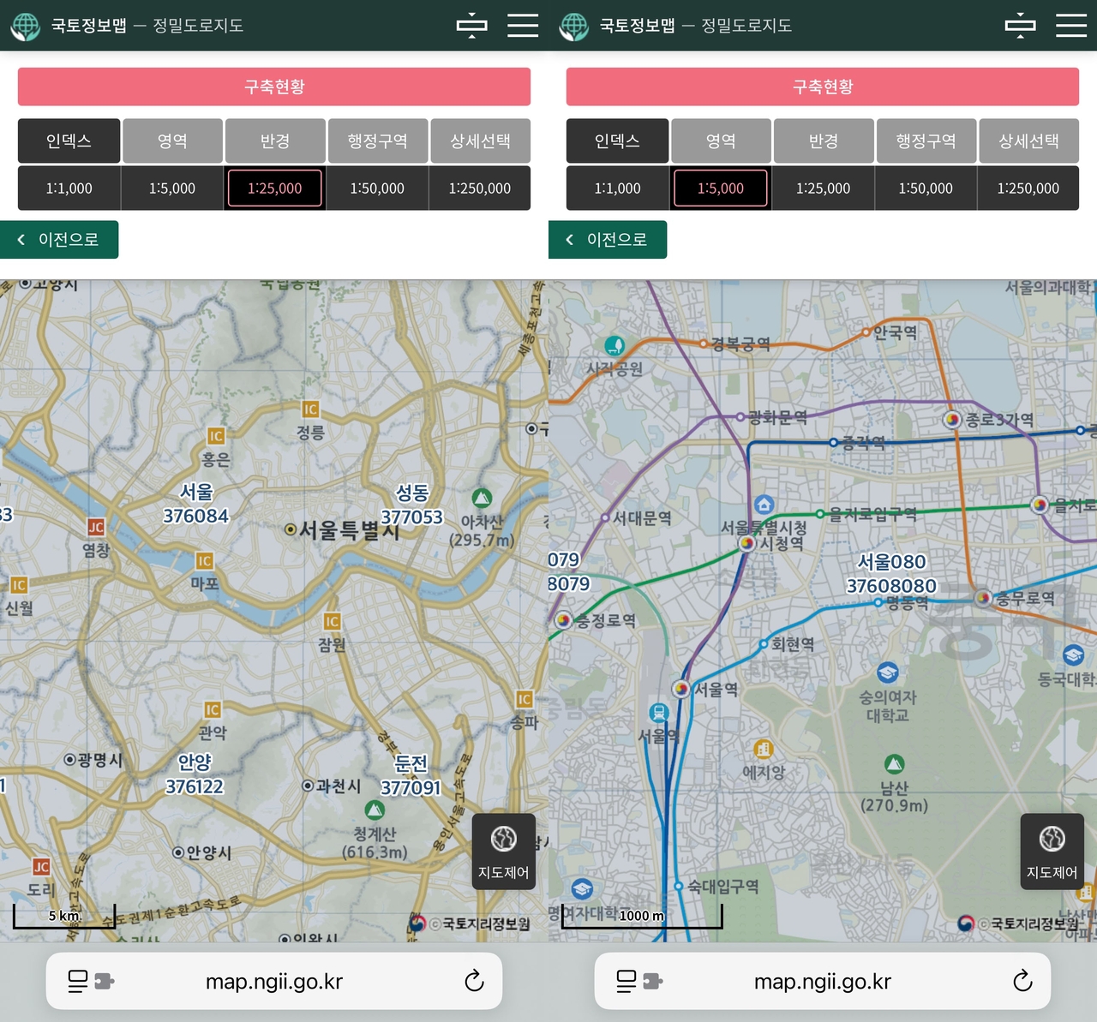Reload page in left browser bar
This screenshot has height=1022, width=1097.
[474, 981]
